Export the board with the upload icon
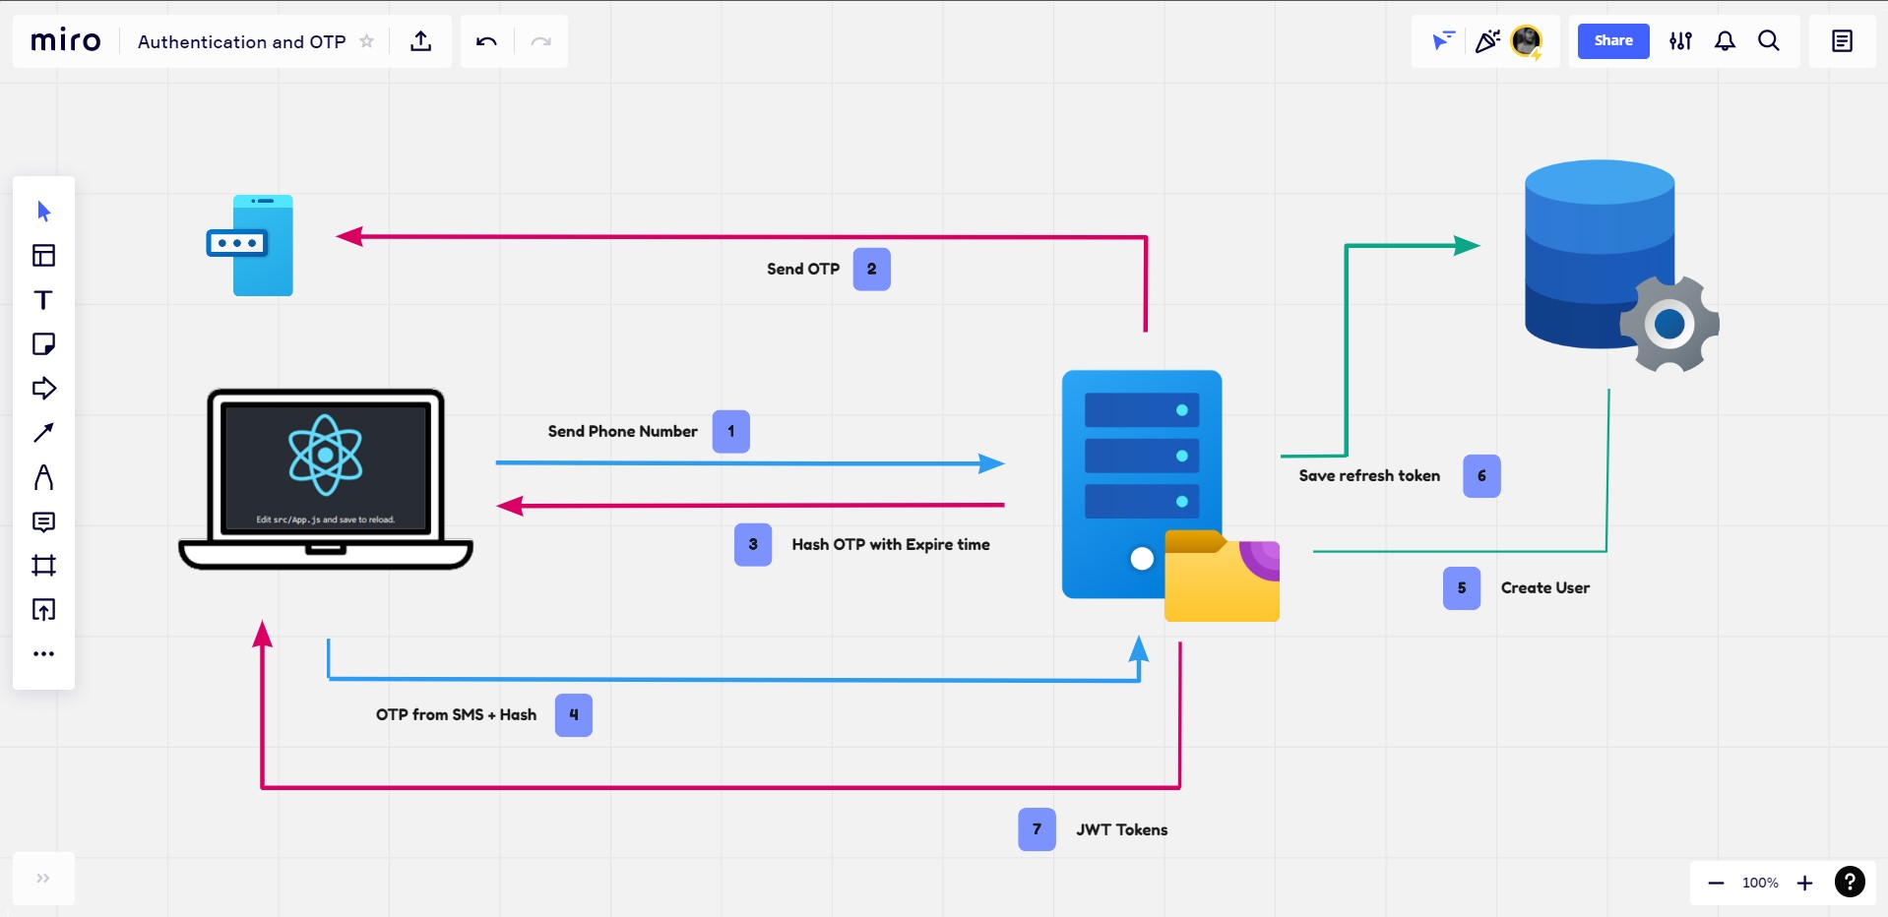 (420, 40)
